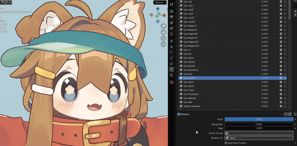The height and width of the screenshot is (146, 297).
Task: Click the green Y axis gizmo
Action: coord(157,16)
